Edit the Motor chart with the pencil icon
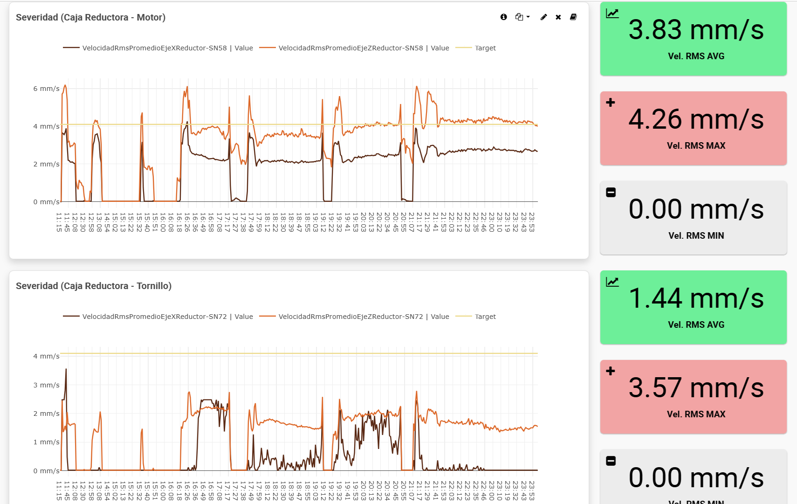797x504 pixels. click(x=543, y=17)
